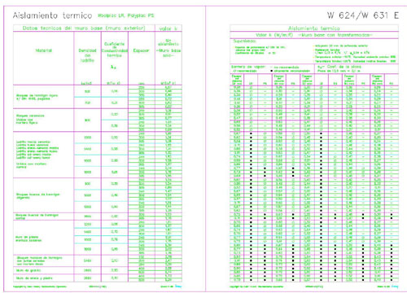
Task: Click the cyan logo at the right page footer
Action: click(395, 286)
